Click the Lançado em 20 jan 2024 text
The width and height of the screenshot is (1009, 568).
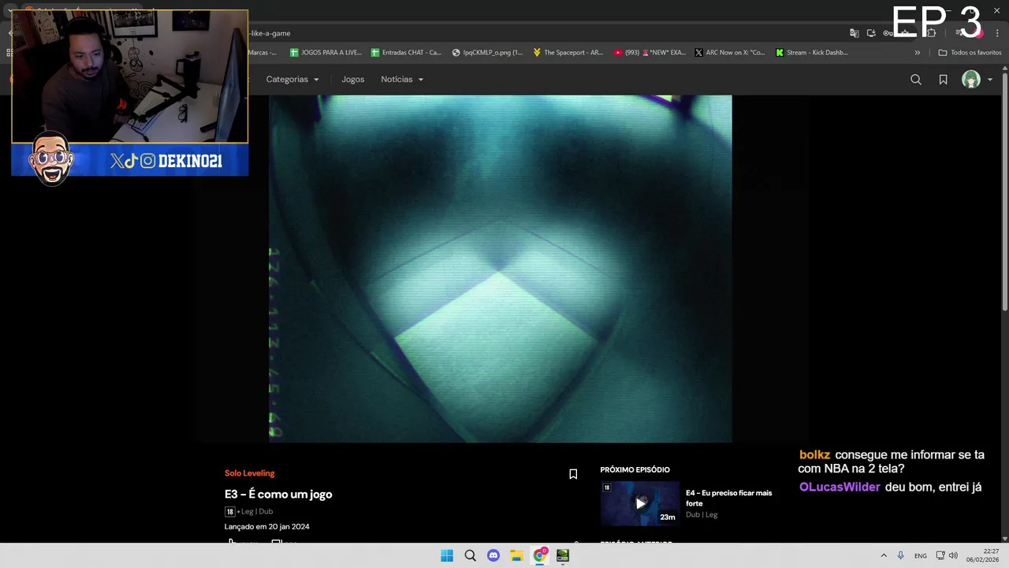click(266, 527)
